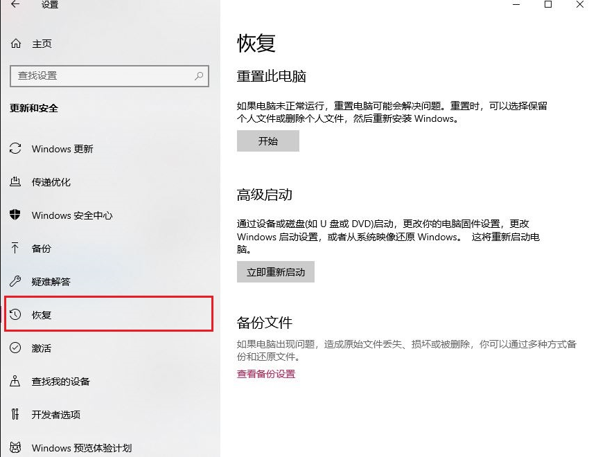
Task: Click the Windows 更新 refresh icon
Action: tap(15, 149)
